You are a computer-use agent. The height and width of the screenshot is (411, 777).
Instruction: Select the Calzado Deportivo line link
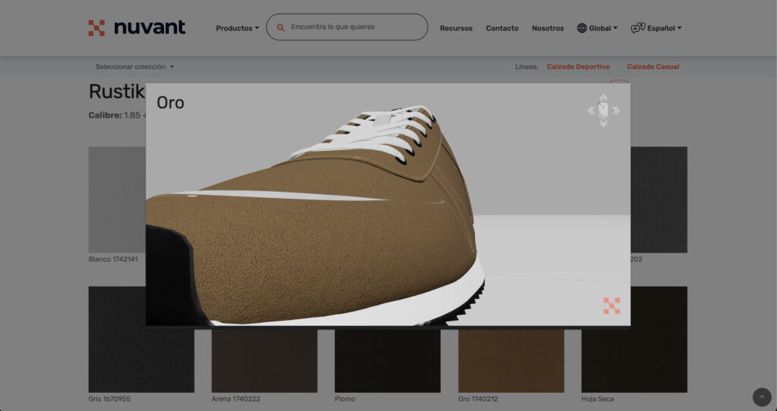pyautogui.click(x=578, y=67)
